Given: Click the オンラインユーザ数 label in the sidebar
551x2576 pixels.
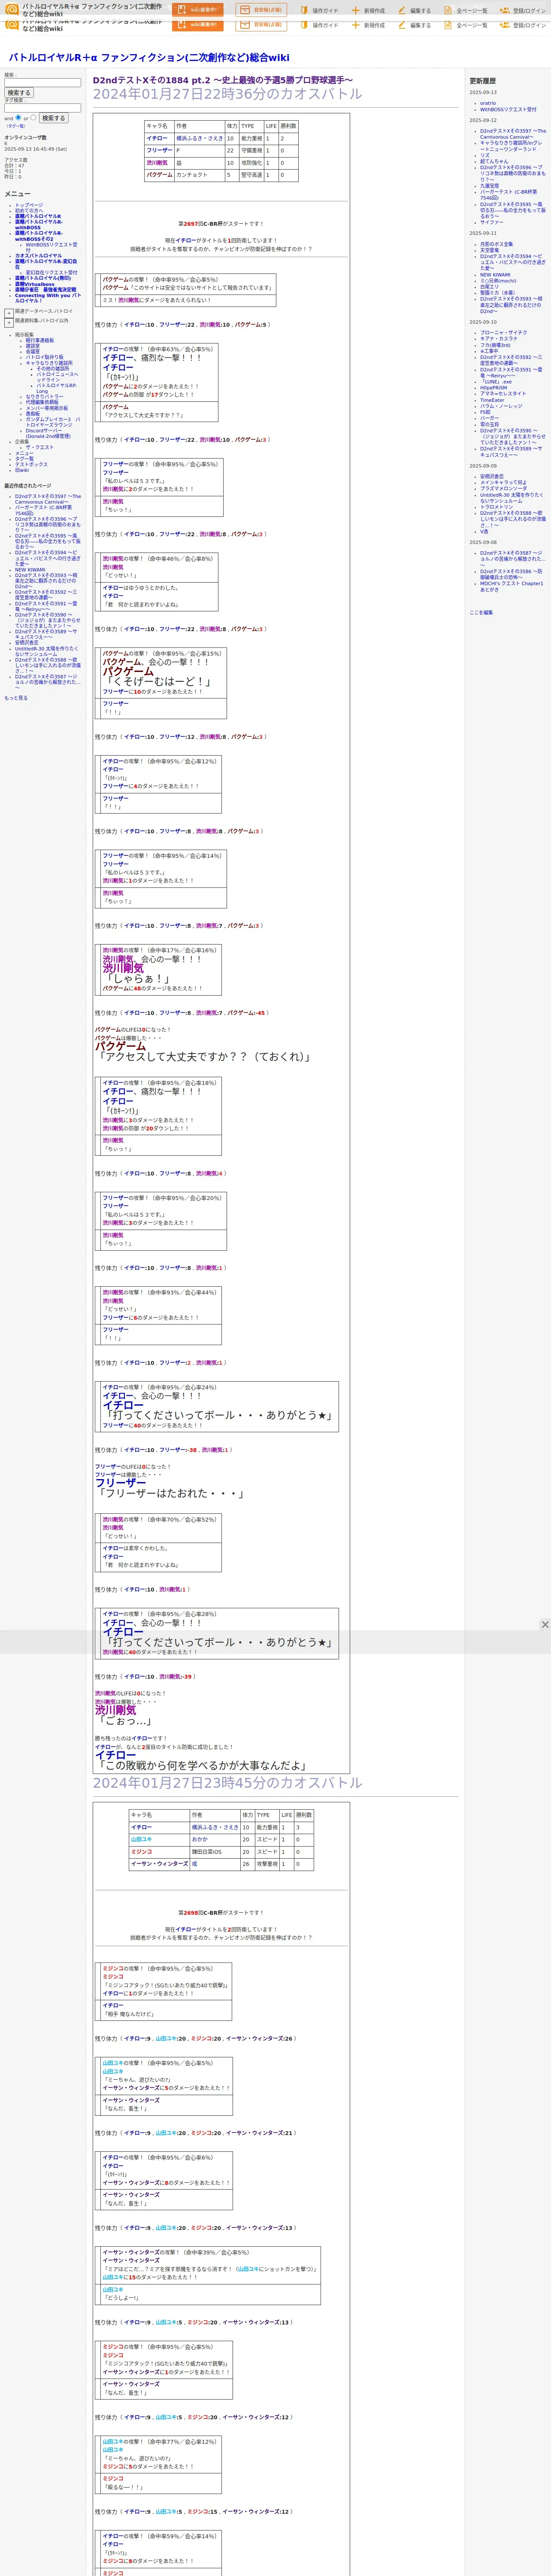Looking at the screenshot, I should click(x=25, y=138).
